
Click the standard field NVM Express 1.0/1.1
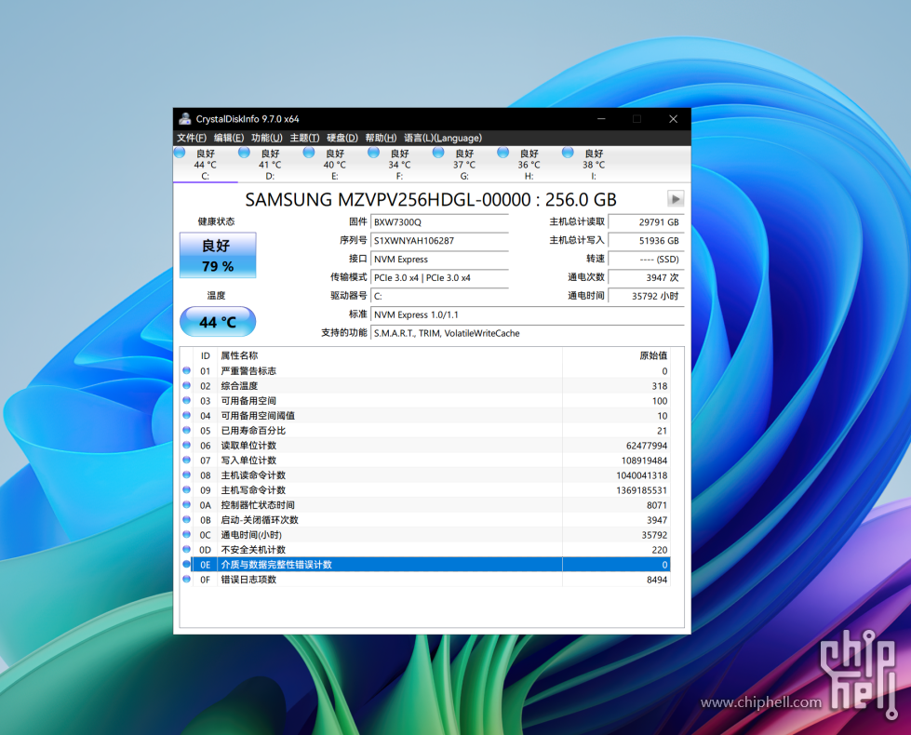click(x=527, y=314)
